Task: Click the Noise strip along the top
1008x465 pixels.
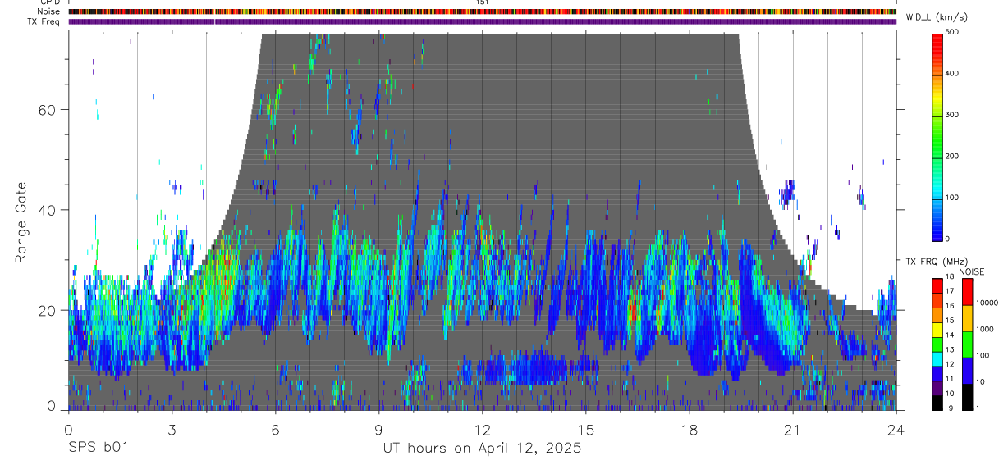Action: tap(482, 12)
